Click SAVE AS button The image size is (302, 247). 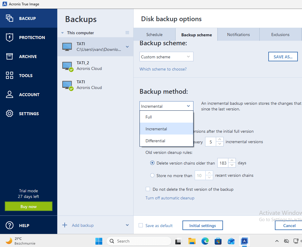coord(283,57)
